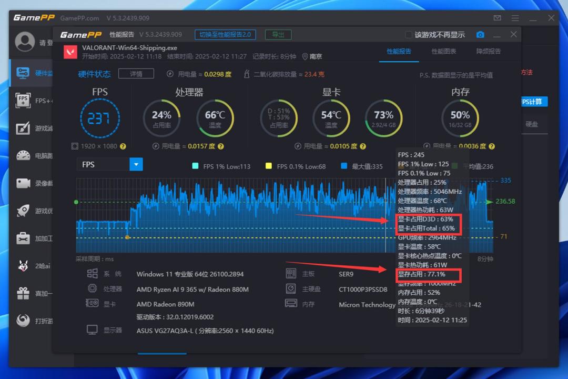Open the FPS+ sidebar icon
Viewport: 568px width, 379px height.
click(x=23, y=101)
